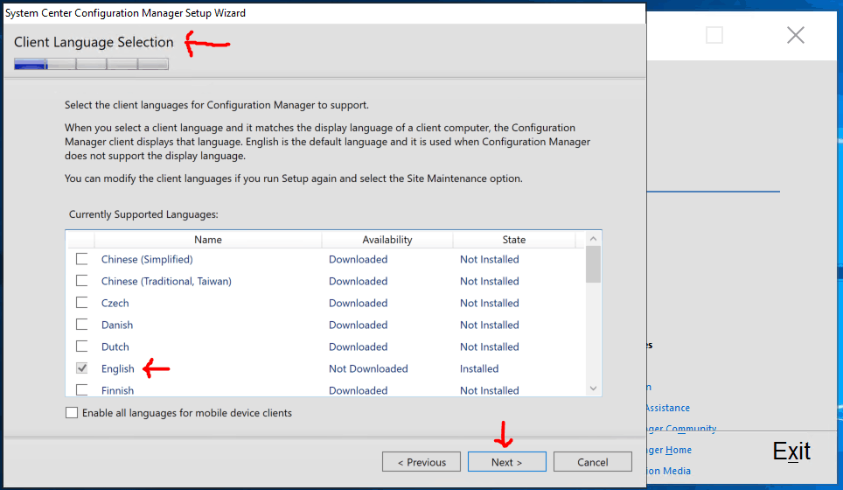
Task: Enable all languages for mobile device clients
Action: tap(72, 412)
